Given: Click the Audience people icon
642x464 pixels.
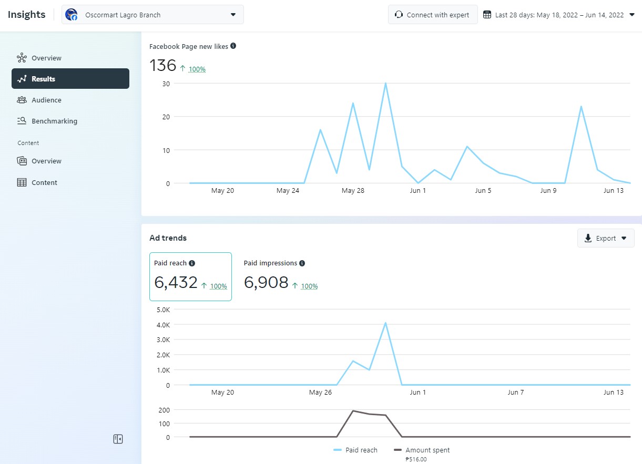Looking at the screenshot, I should [22, 100].
